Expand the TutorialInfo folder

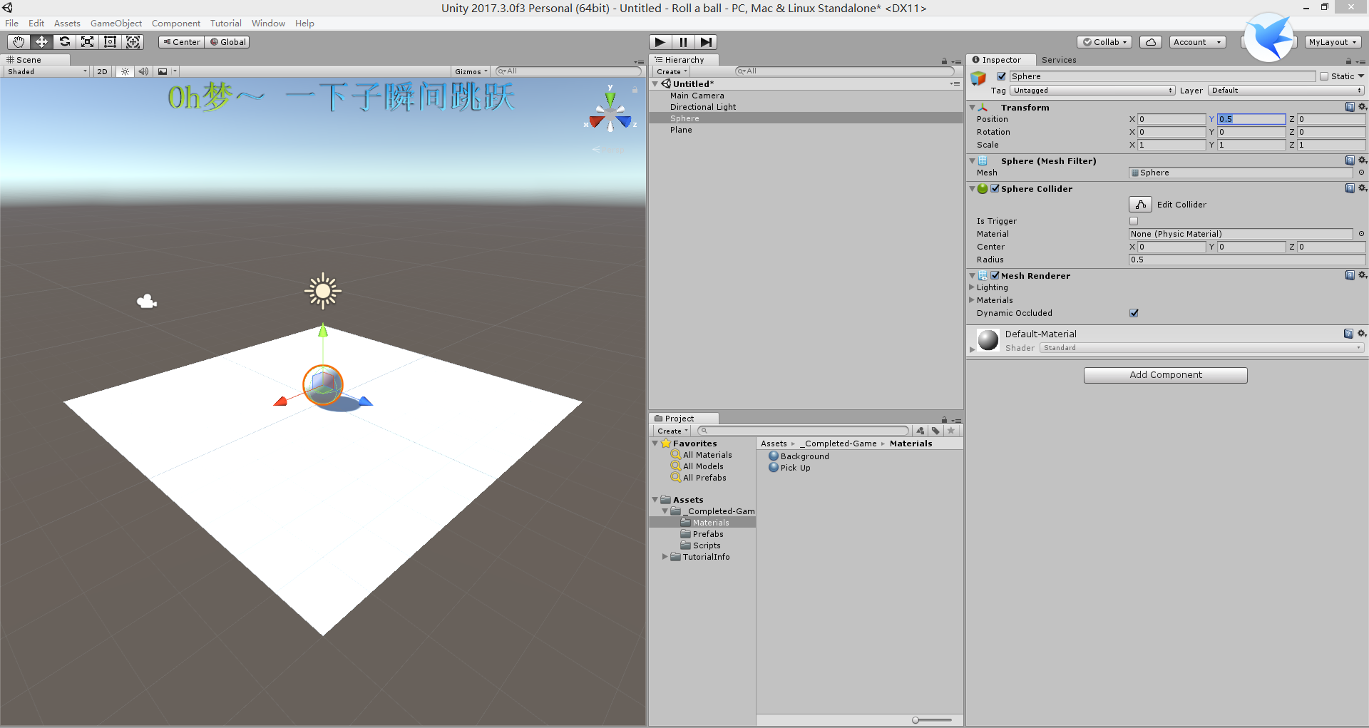[665, 557]
